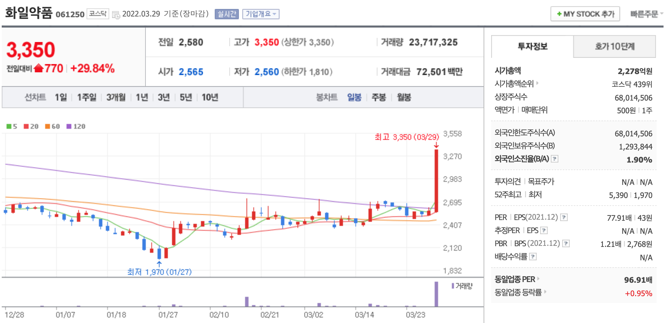Click the 매매단위 label
Image resolution: width=668 pixels, height=323 pixels.
(x=534, y=110)
